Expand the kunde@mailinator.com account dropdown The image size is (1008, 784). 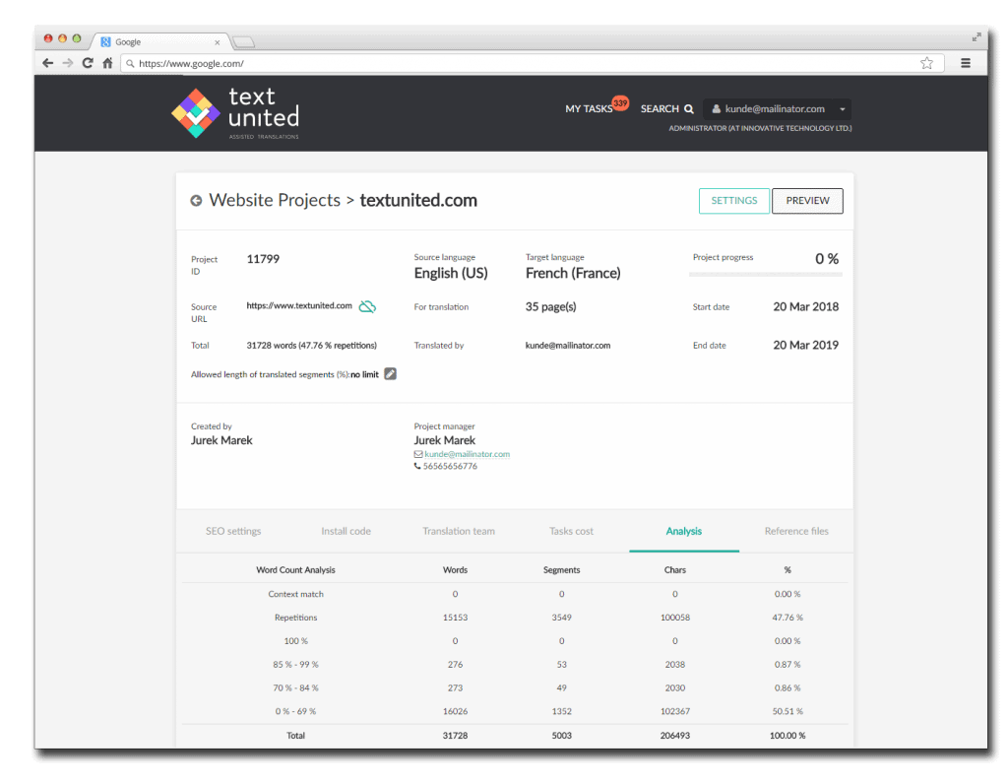coord(778,108)
